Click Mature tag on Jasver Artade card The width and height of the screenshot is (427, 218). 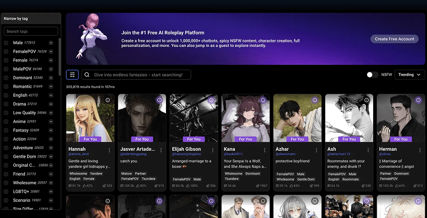point(127,173)
